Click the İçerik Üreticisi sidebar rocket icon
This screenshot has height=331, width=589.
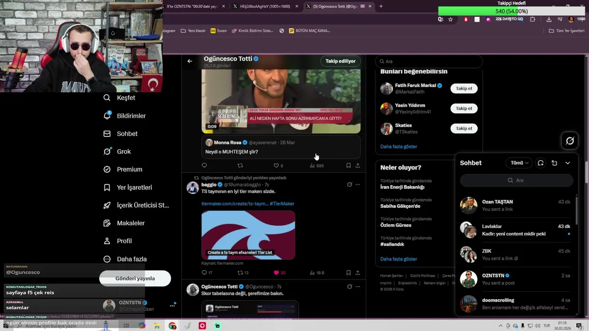point(107,205)
